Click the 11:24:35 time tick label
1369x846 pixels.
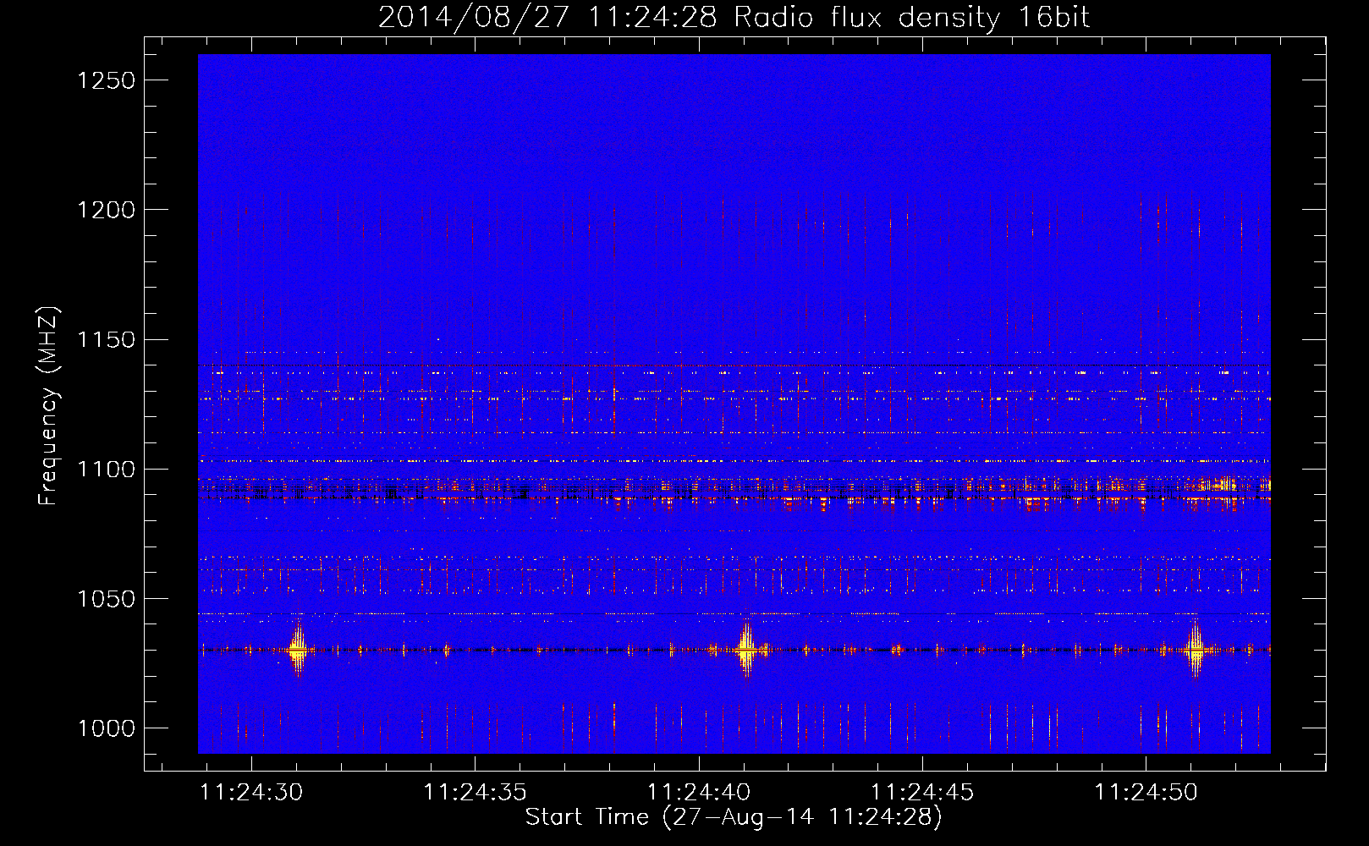pyautogui.click(x=476, y=793)
